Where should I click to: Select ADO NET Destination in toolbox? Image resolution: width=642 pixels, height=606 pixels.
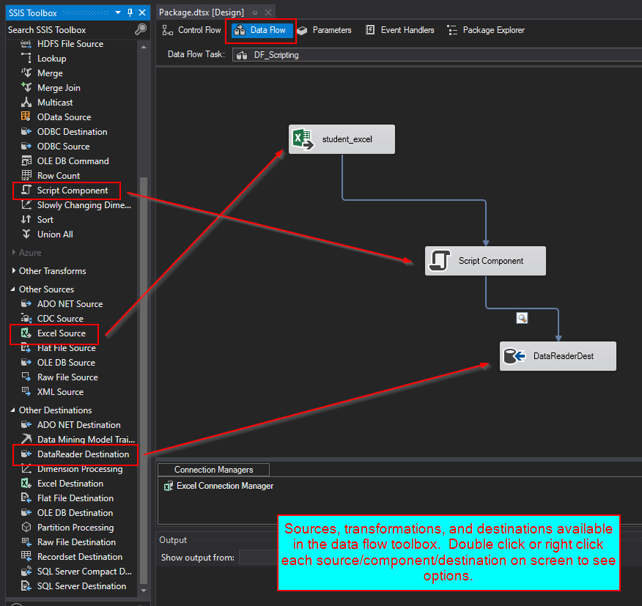tap(79, 424)
